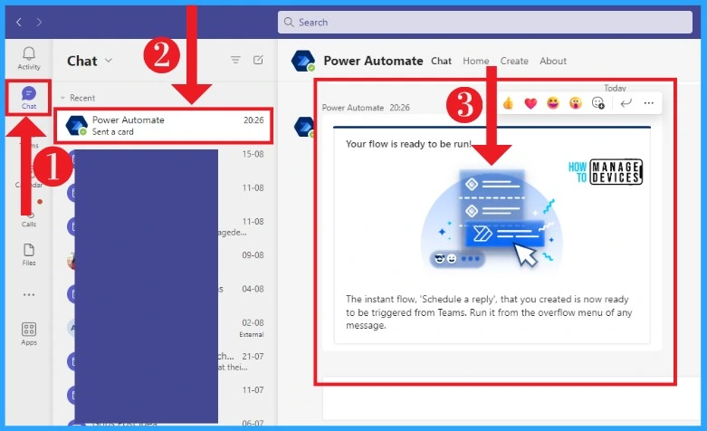Screen dimensions: 707x431
Task: Go back with the left arrow
Action: pos(19,22)
